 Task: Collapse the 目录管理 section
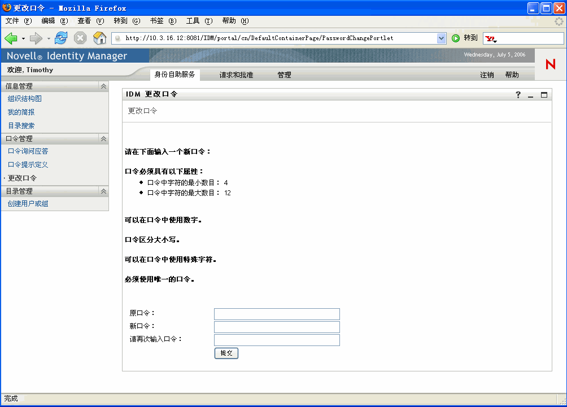103,191
